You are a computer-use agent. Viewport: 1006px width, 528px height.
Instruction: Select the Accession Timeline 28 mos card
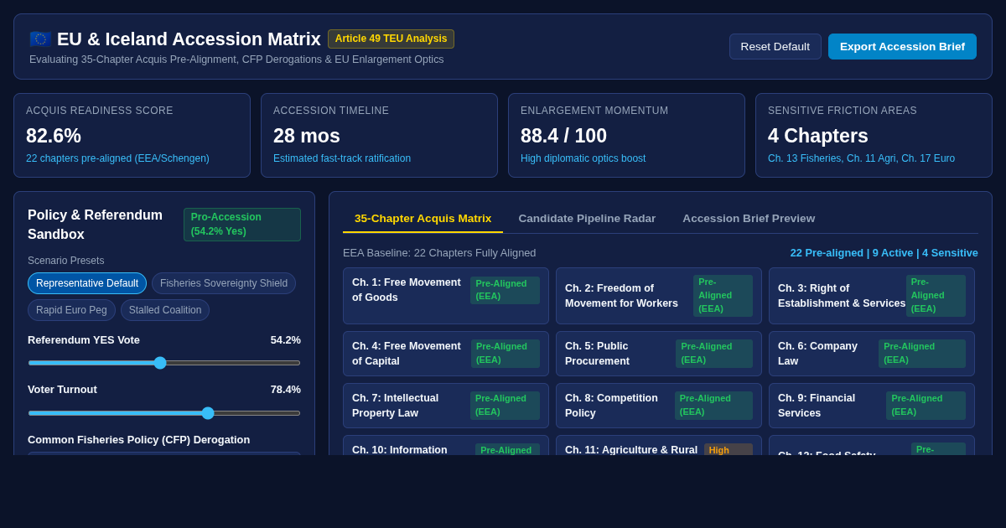[379, 136]
